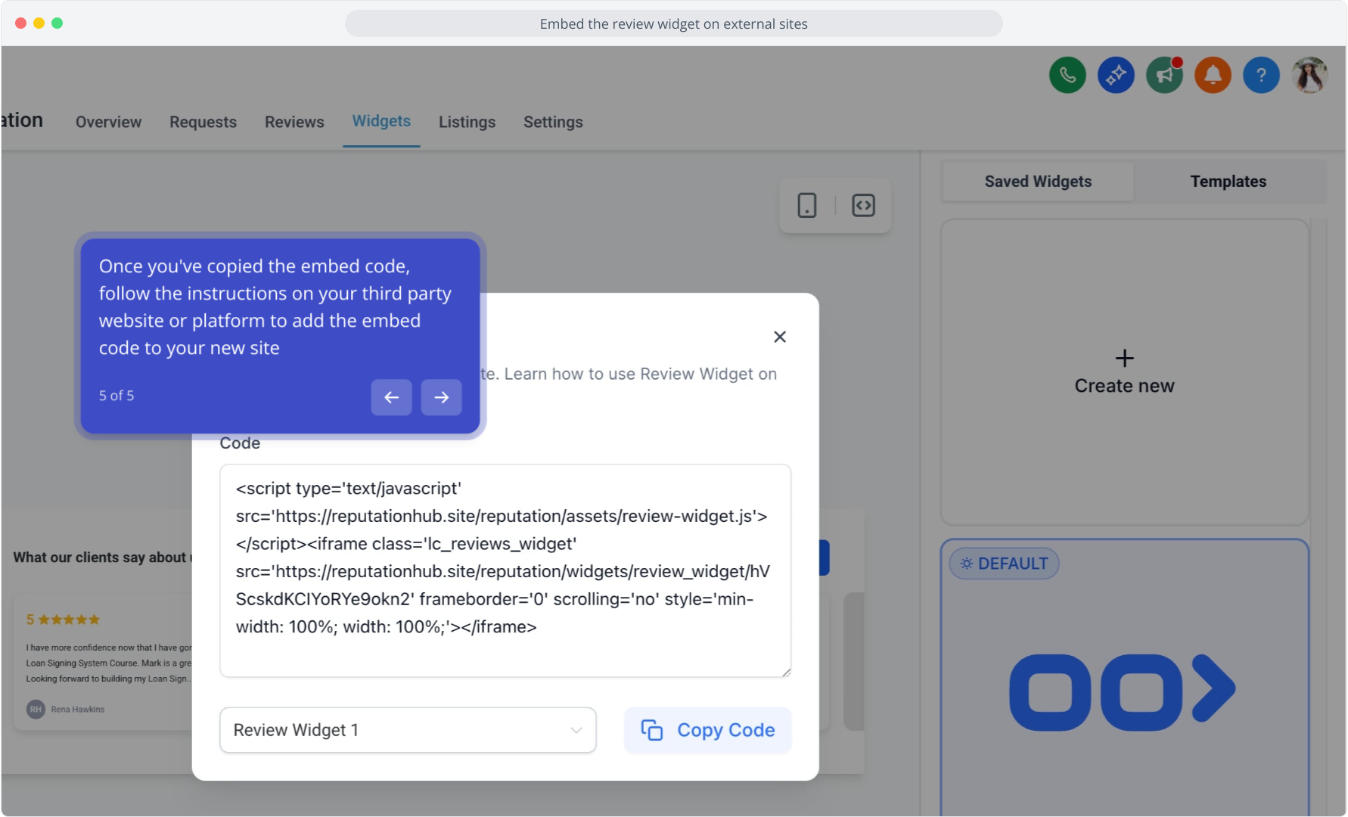
Task: Click the 'Learn how to use Review Widget' text
Action: (x=629, y=374)
